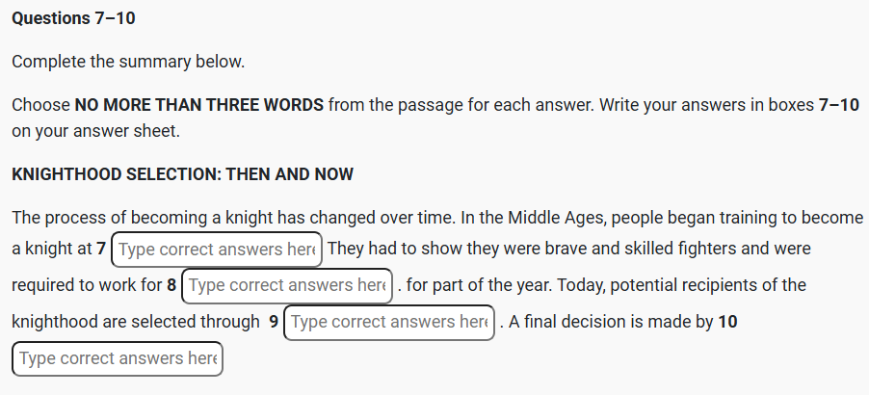Activate the question 10 answer box
The image size is (869, 395).
pyautogui.click(x=118, y=358)
